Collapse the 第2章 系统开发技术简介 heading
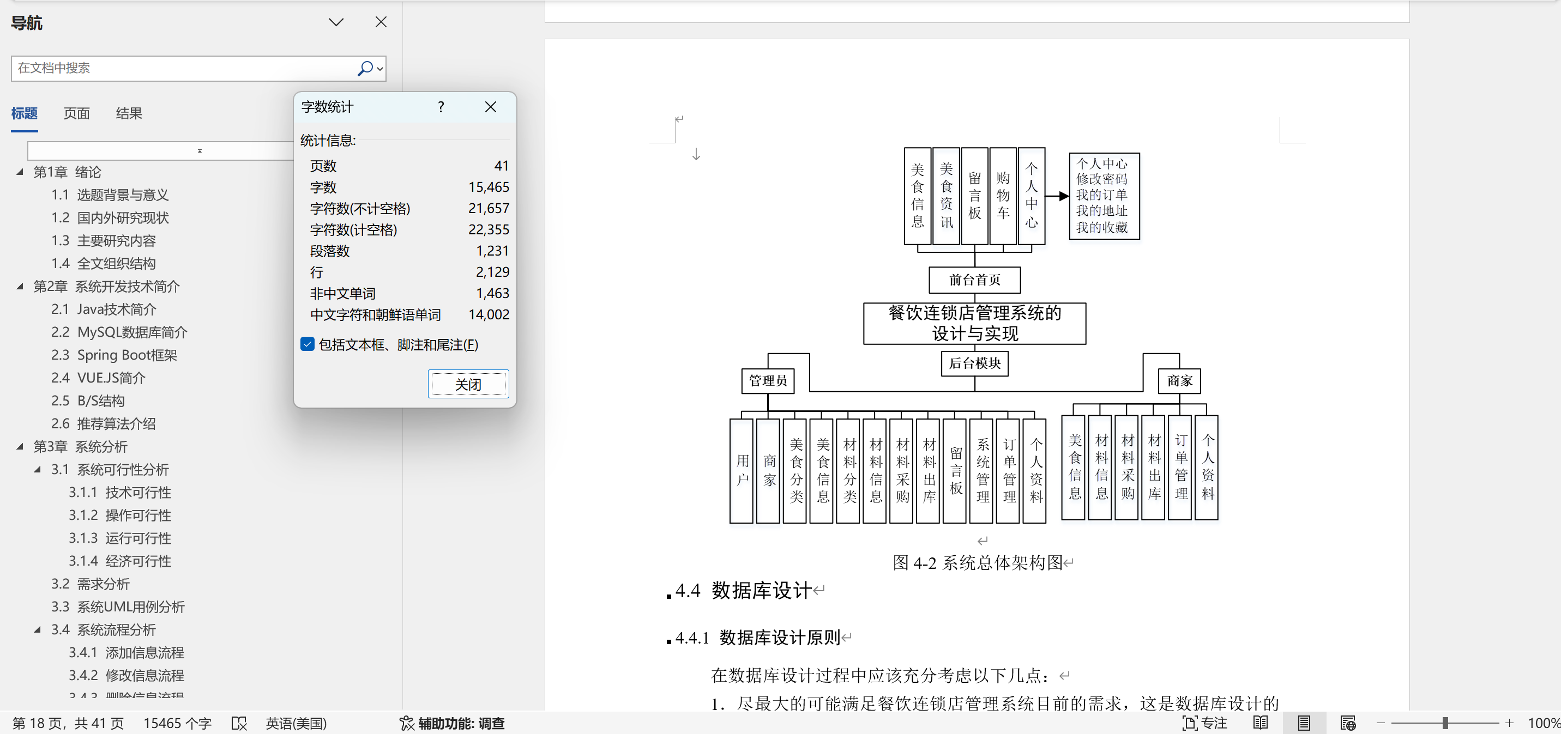 click(x=20, y=287)
